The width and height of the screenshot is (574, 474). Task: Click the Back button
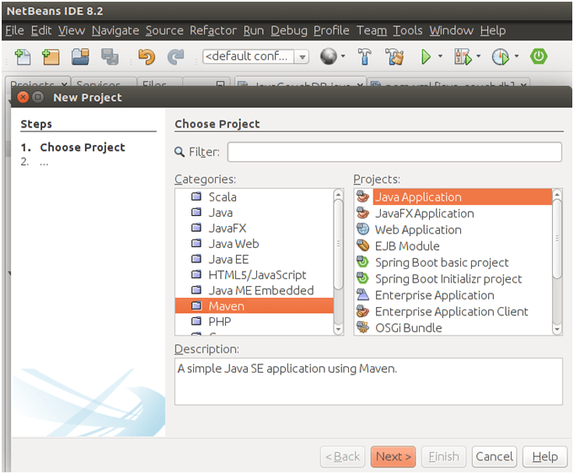tap(343, 456)
